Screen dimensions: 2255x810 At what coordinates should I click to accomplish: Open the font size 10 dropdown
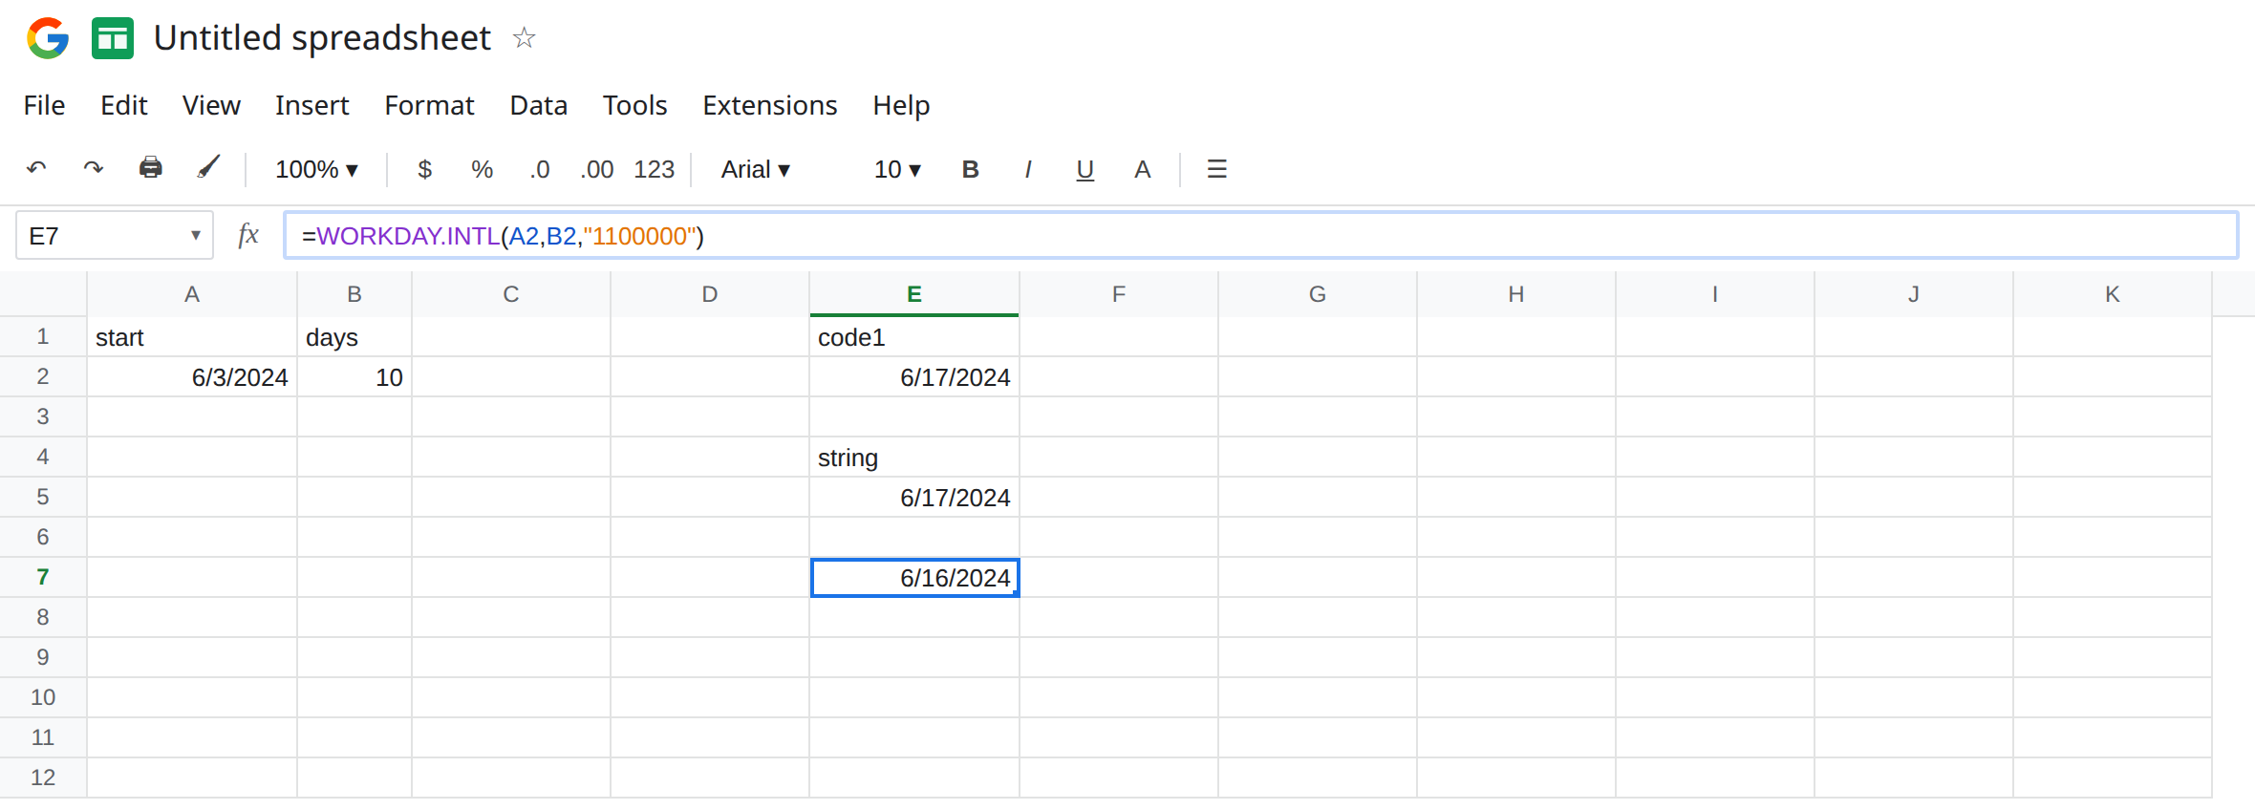896,169
